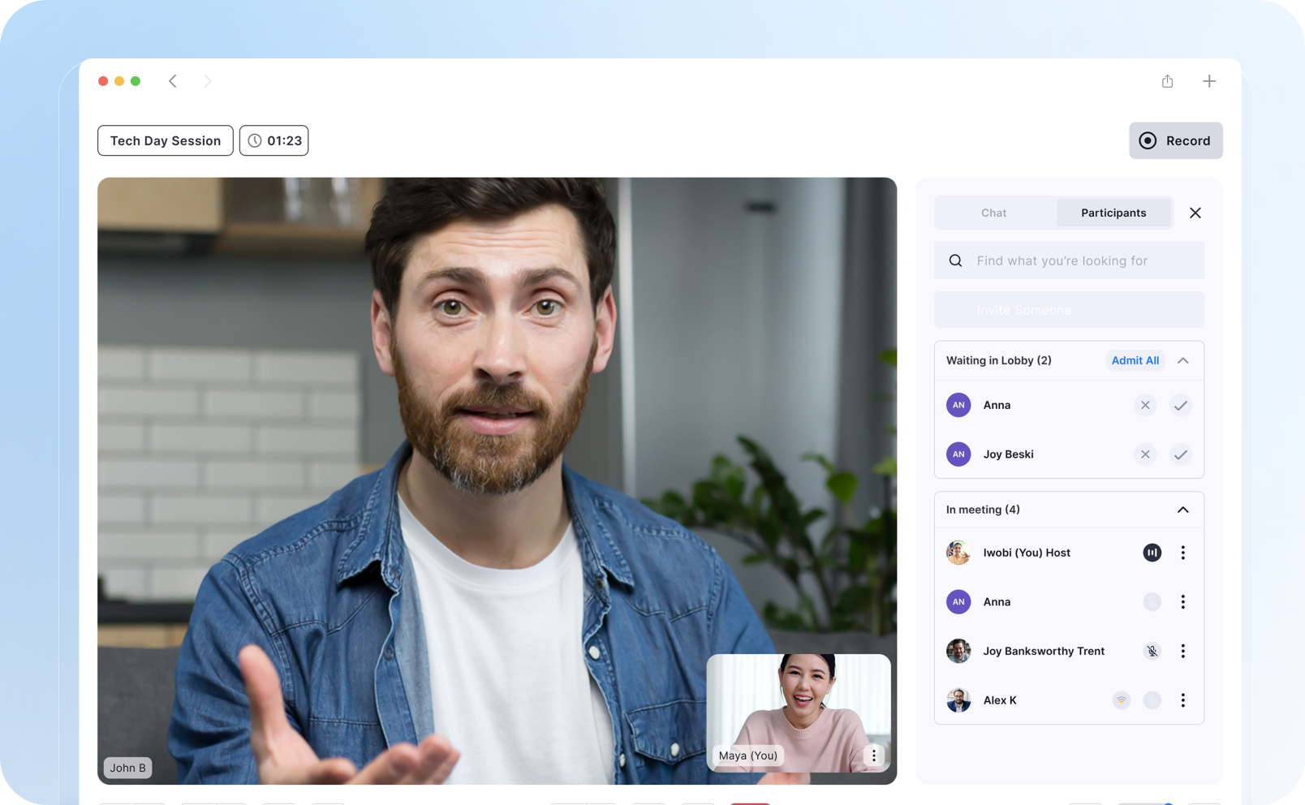
Task: Admit Joy Beski with the checkmark
Action: [x=1180, y=454]
